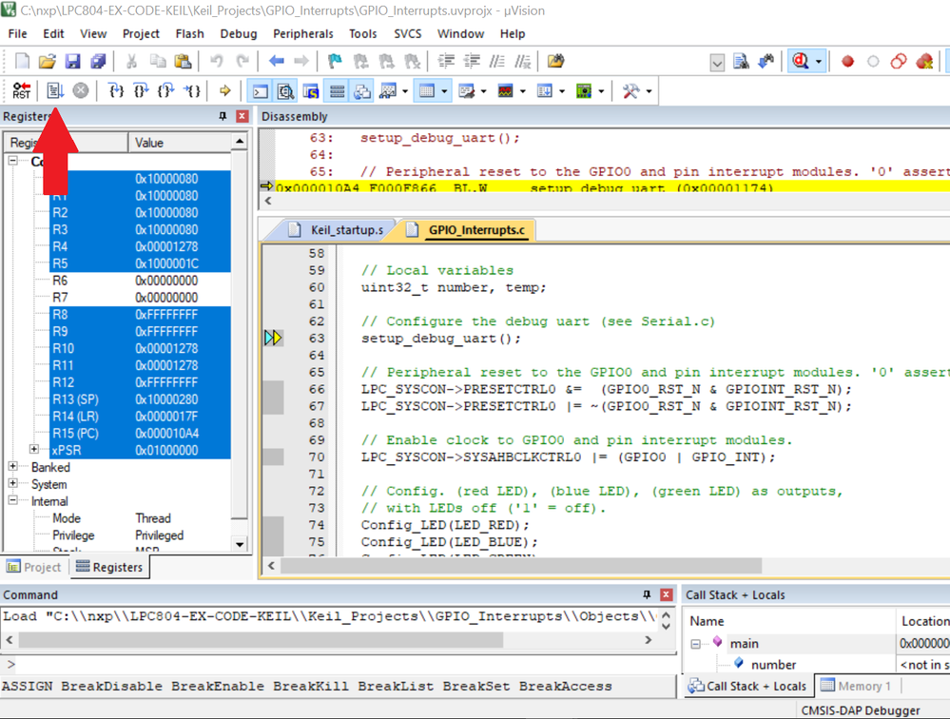950x719 pixels.
Task: Open the Peripherals menu
Action: 302,33
